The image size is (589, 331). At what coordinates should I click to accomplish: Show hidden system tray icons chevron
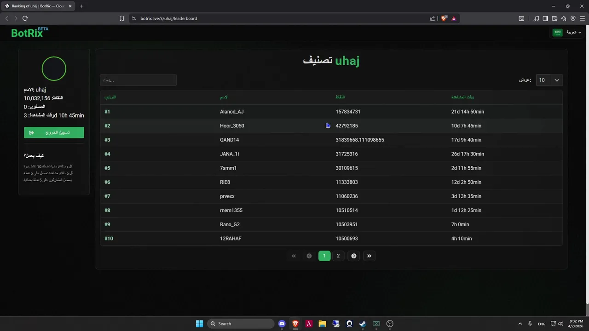(x=520, y=324)
